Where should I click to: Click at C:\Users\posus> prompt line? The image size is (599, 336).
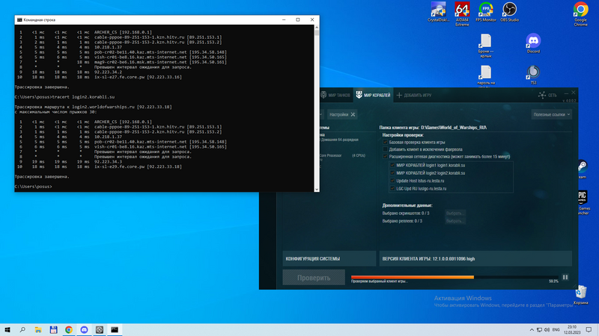[33, 187]
